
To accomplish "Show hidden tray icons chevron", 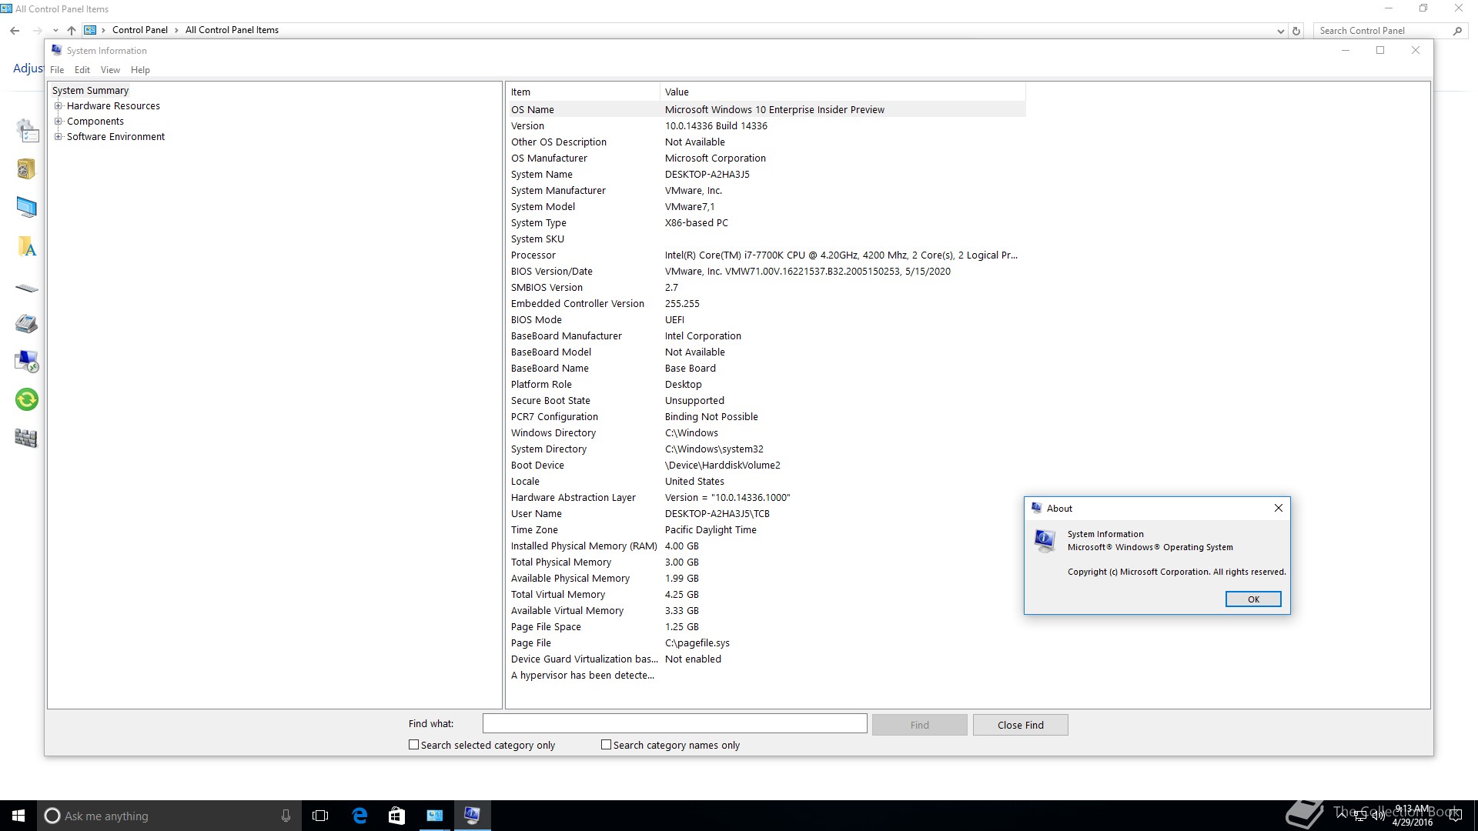I will [1343, 816].
